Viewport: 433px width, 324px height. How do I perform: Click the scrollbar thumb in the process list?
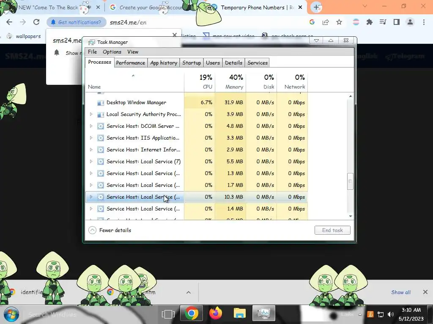pos(350,181)
